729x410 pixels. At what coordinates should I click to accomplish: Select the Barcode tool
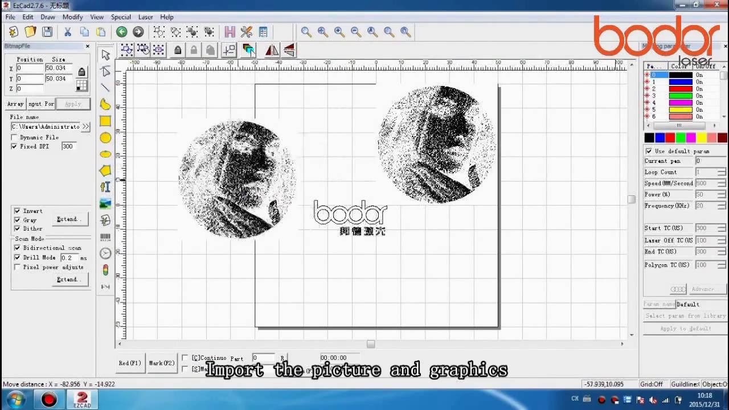tap(105, 236)
